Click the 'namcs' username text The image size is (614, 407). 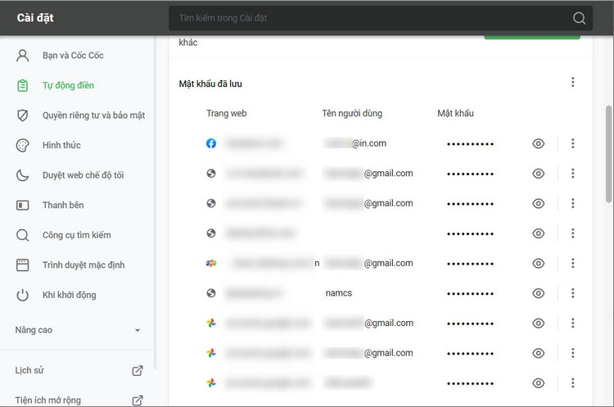click(339, 293)
